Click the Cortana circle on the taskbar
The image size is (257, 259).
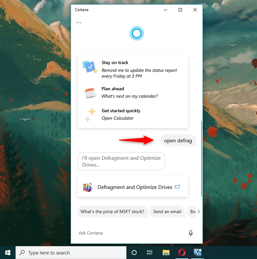coord(134,253)
